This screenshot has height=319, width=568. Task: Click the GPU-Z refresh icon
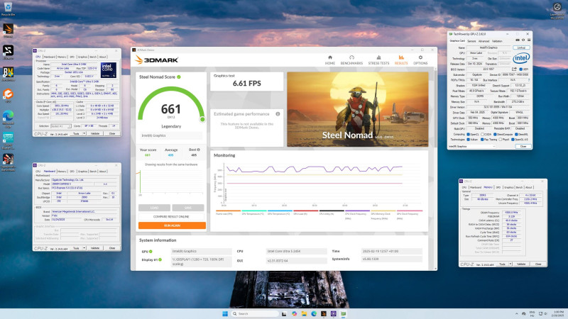click(523, 40)
